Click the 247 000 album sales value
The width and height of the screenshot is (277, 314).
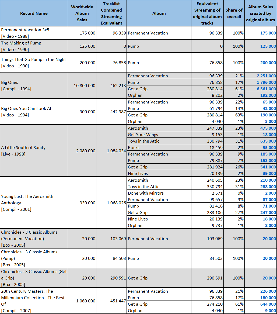pyautogui.click(x=268, y=212)
